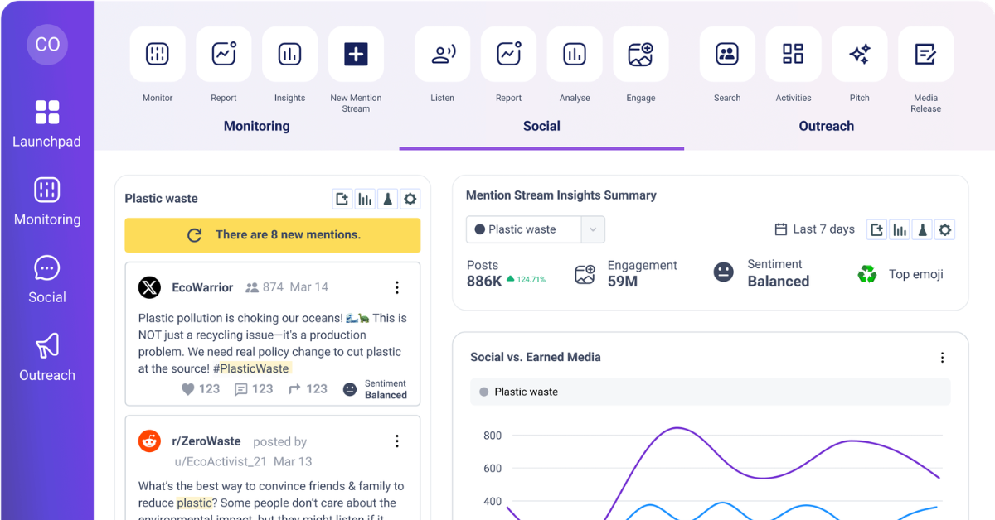Switch to the Social tab
The height and width of the screenshot is (520, 995).
[541, 126]
